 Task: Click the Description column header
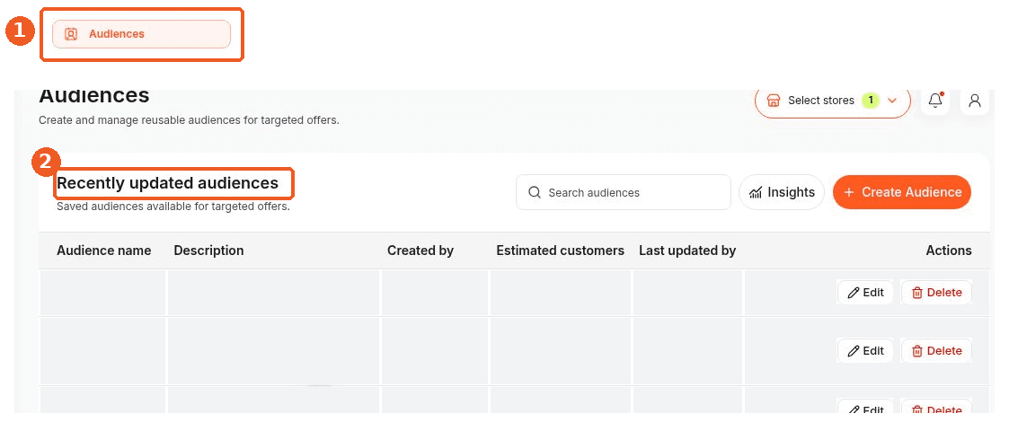coord(208,251)
